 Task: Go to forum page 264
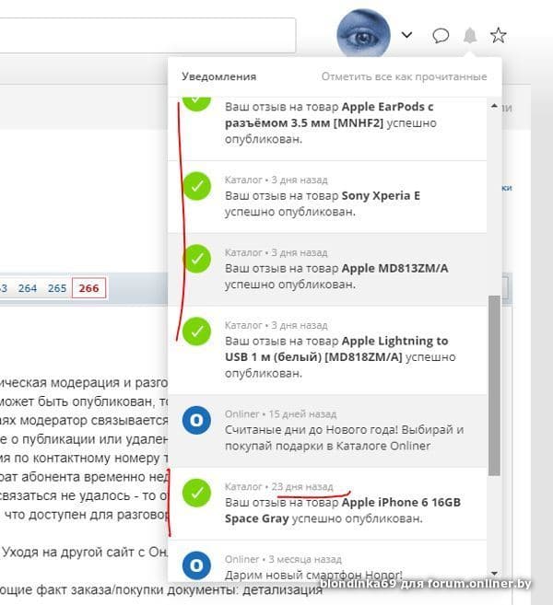tap(28, 288)
